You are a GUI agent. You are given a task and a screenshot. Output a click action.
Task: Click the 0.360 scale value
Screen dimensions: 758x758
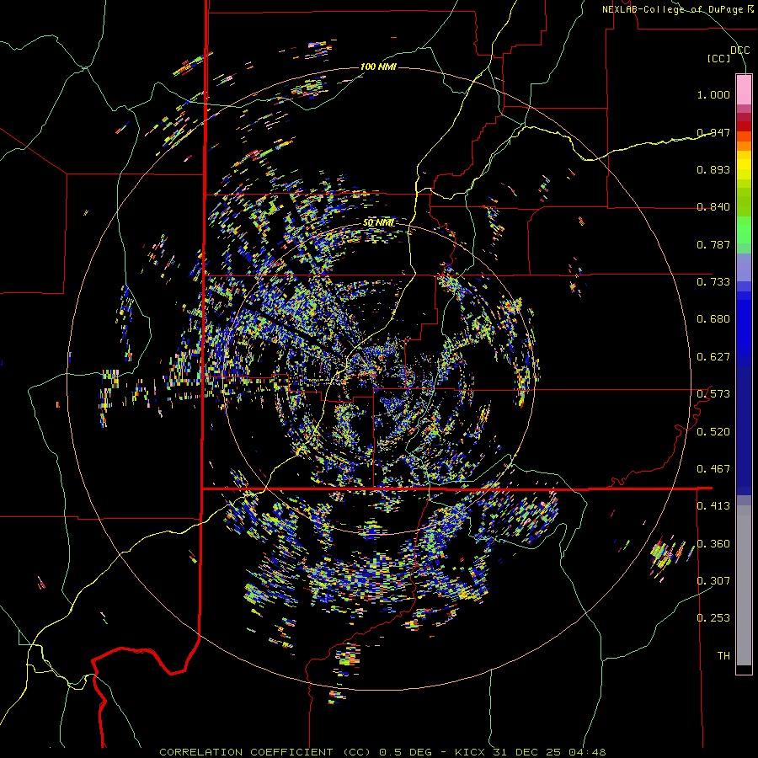713,544
